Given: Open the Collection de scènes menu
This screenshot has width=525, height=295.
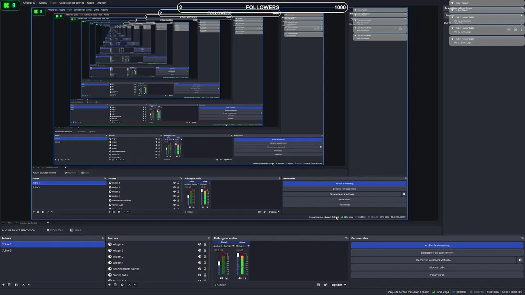Looking at the screenshot, I should [x=72, y=3].
